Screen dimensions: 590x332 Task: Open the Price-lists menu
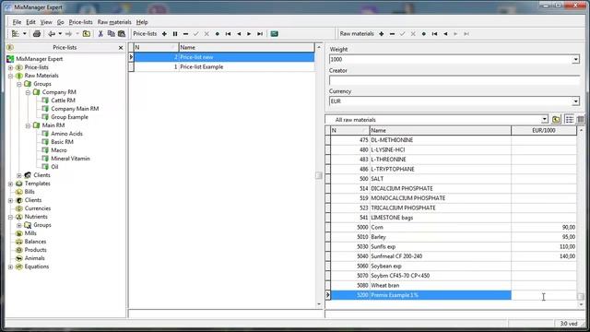point(80,22)
